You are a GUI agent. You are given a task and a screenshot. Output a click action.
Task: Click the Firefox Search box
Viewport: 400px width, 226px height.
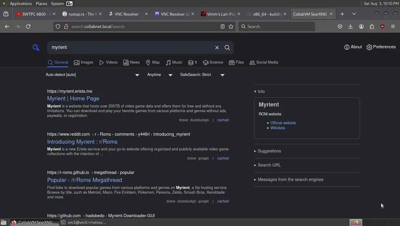coord(277,26)
